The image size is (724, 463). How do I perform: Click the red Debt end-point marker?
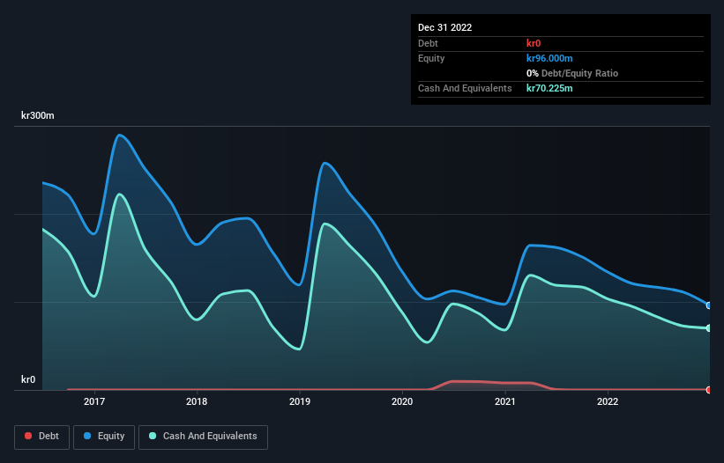[709, 390]
